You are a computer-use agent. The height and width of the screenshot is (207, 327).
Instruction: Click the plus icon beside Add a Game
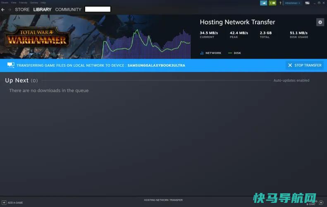pos(4,202)
